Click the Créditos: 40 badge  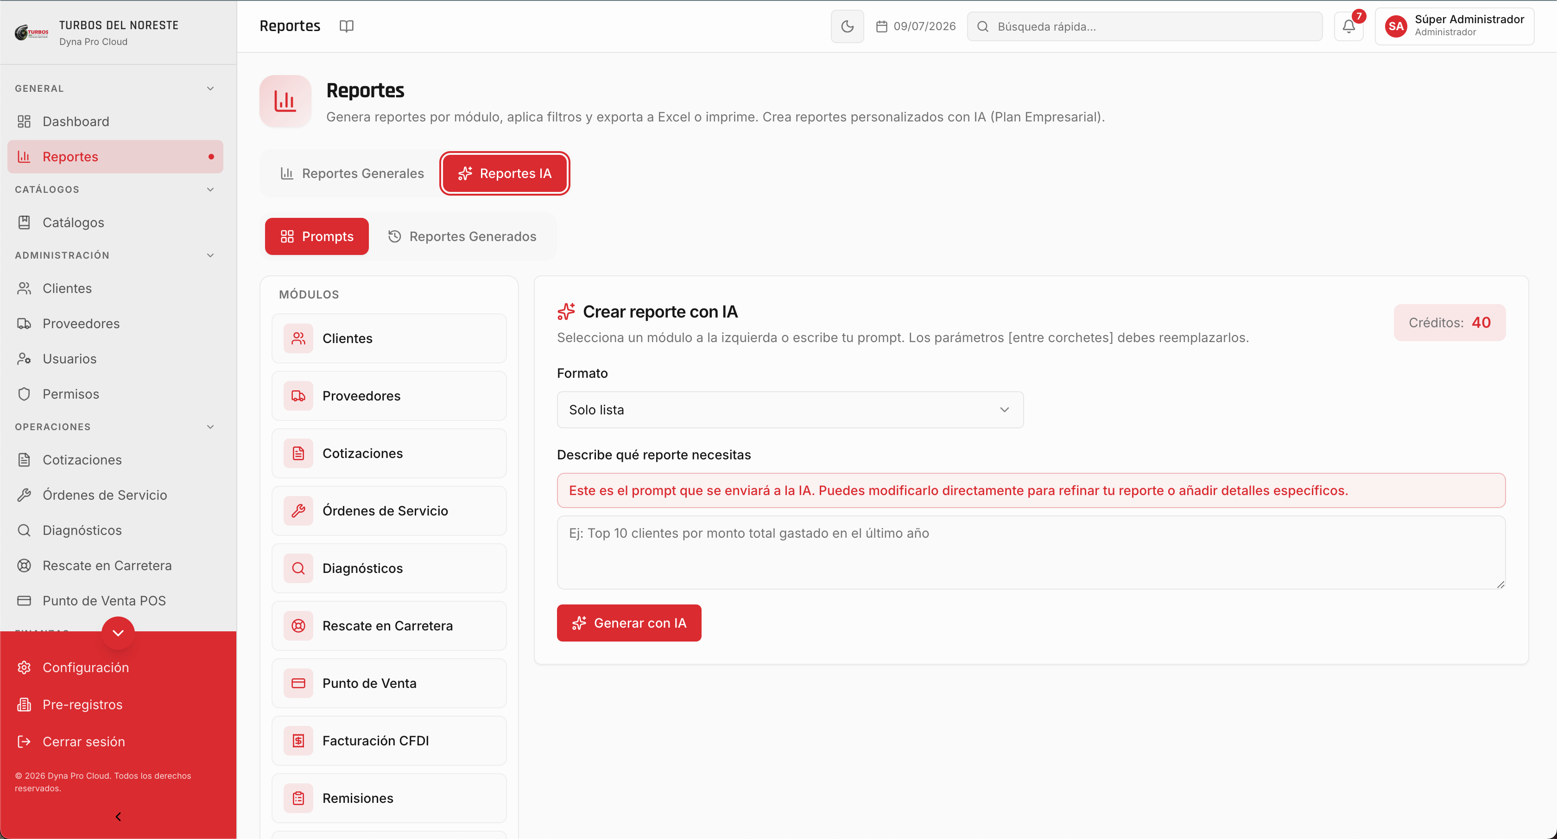pos(1449,323)
